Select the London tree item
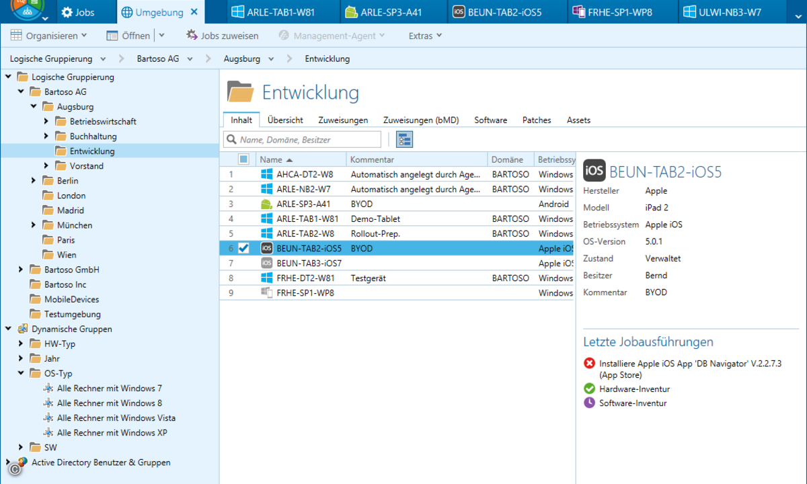This screenshot has width=807, height=484. 71,195
